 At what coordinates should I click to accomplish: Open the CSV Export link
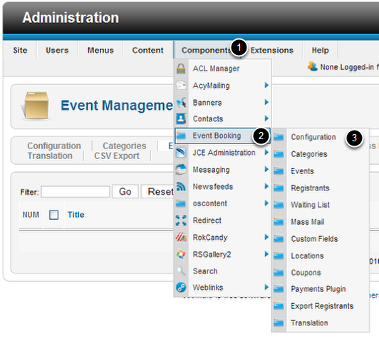pyautogui.click(x=117, y=156)
